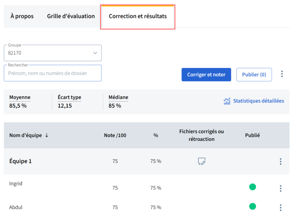Viewport: 294px width, 217px height.
Task: Open the feedback note icon for Équipe 1
Action: point(201,161)
